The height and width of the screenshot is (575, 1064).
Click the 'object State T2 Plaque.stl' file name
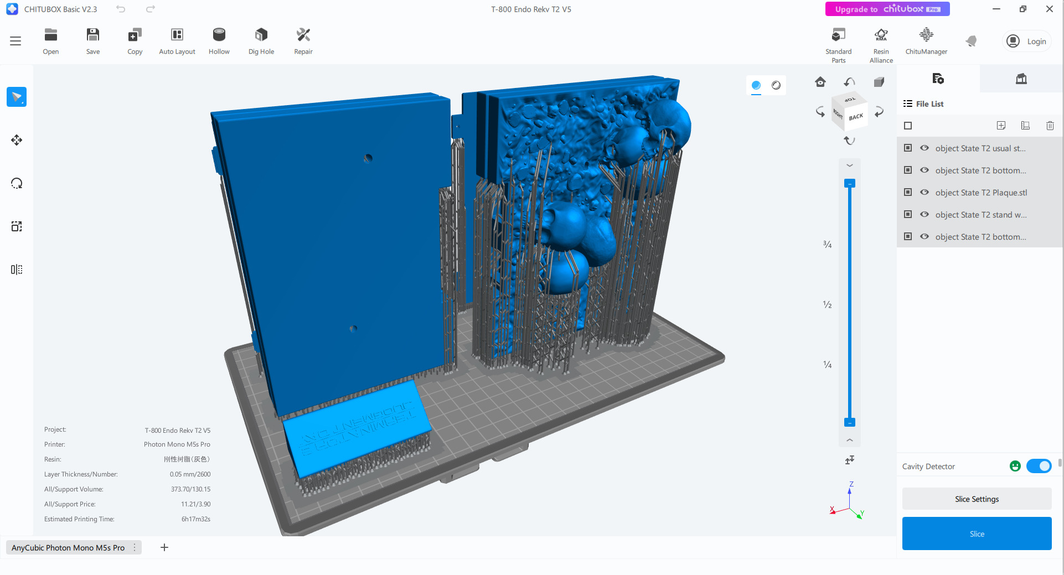click(981, 193)
